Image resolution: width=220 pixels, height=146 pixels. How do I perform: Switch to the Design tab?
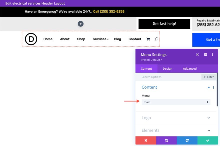(167, 68)
